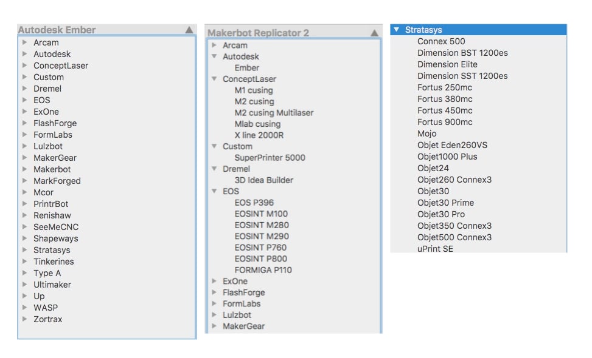Viewport: 592px width, 358px height.
Task: Select 3D Idea Builder under Dremel
Action: point(263,180)
